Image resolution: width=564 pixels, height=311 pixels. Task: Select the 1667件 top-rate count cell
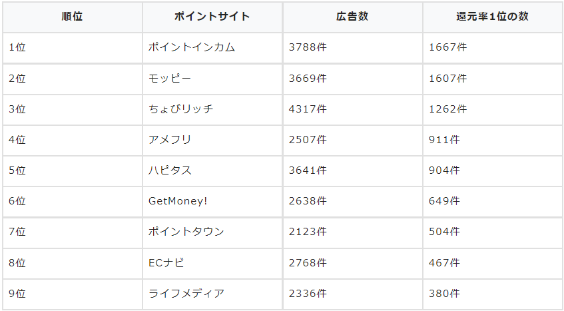point(448,47)
